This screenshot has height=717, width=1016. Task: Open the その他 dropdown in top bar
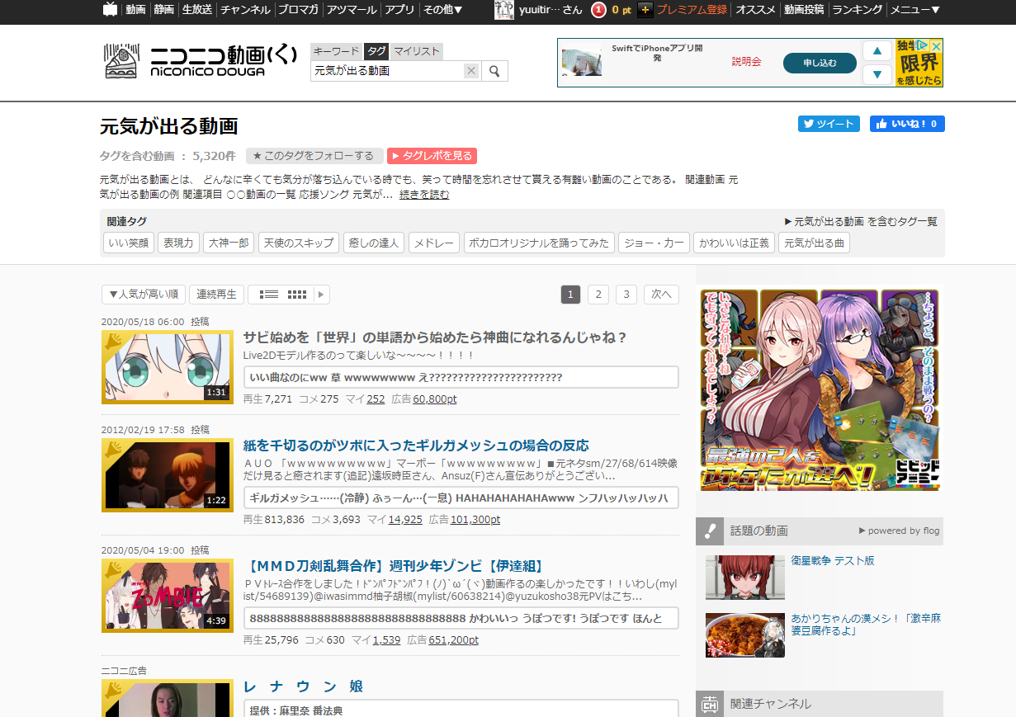(443, 10)
